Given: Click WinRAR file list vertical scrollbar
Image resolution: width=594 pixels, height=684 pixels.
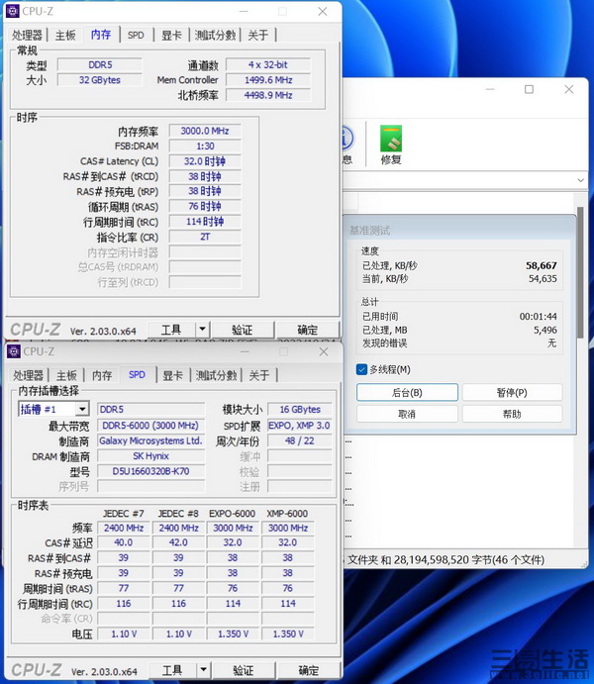Looking at the screenshot, I should click(580, 272).
